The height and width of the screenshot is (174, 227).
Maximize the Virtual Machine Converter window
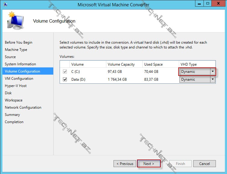tap(207, 4)
